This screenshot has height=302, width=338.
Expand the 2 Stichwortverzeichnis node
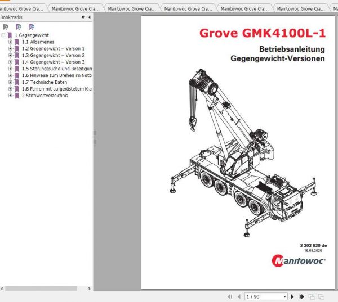pyautogui.click(x=10, y=96)
